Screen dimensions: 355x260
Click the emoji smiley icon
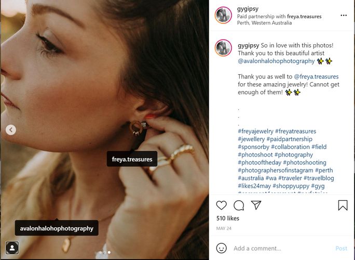coord(222,249)
